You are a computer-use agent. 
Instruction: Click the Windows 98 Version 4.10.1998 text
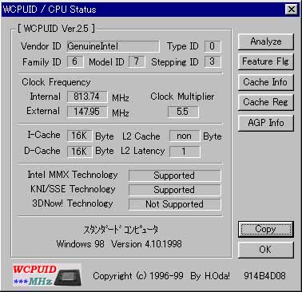[x=119, y=244]
